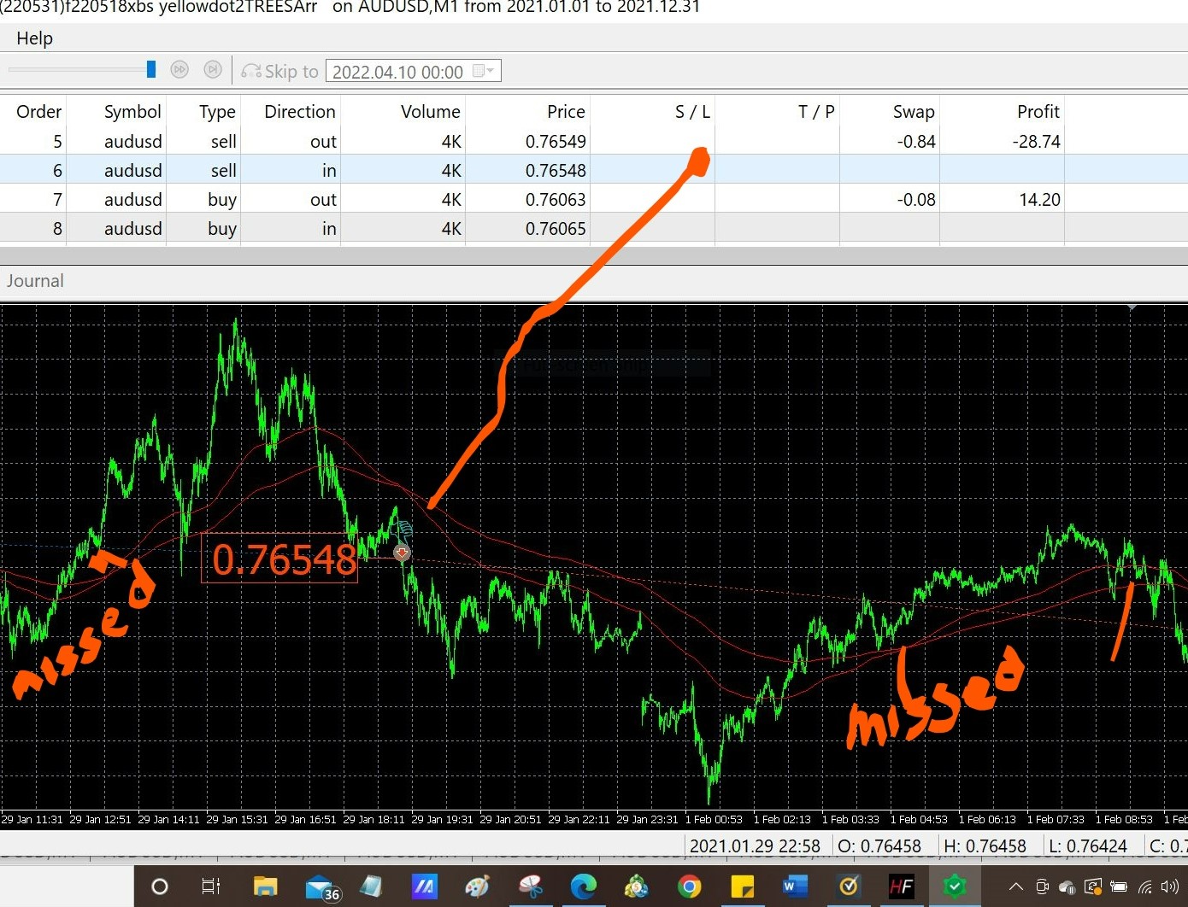Select order 6 row number
The height and width of the screenshot is (907, 1188).
(57, 171)
